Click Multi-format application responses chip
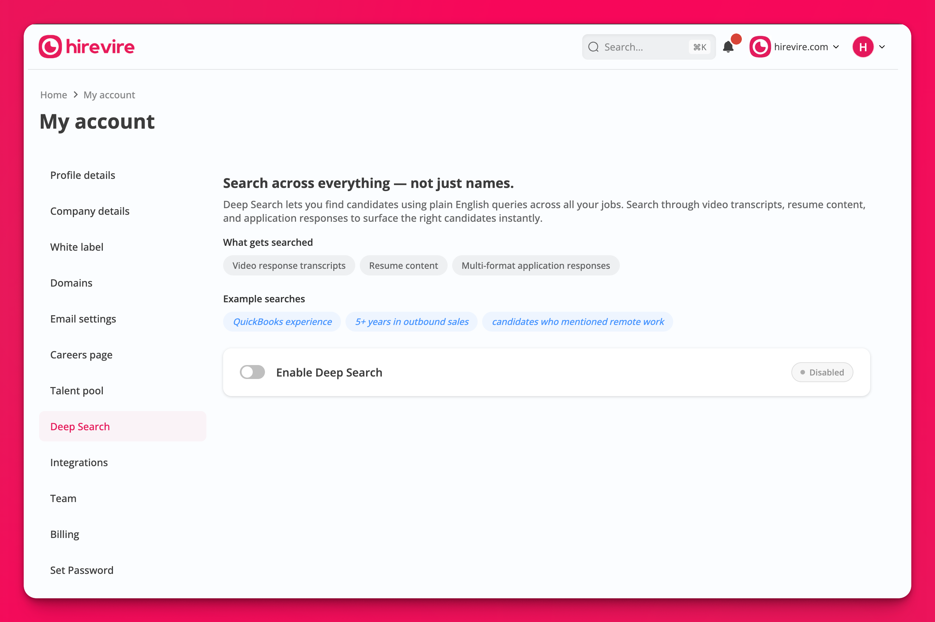The height and width of the screenshot is (622, 935). coord(536,265)
